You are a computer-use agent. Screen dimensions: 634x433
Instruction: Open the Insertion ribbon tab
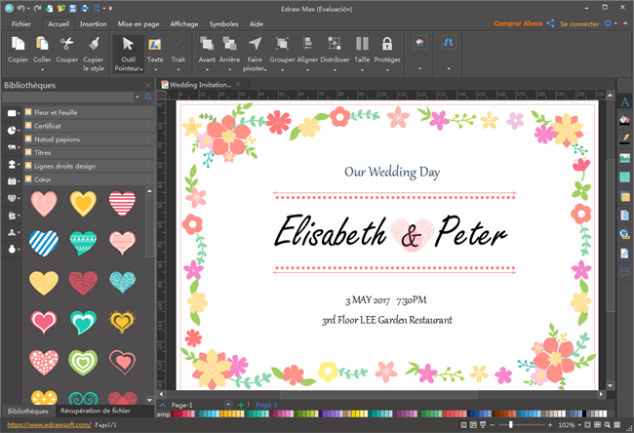coord(94,22)
